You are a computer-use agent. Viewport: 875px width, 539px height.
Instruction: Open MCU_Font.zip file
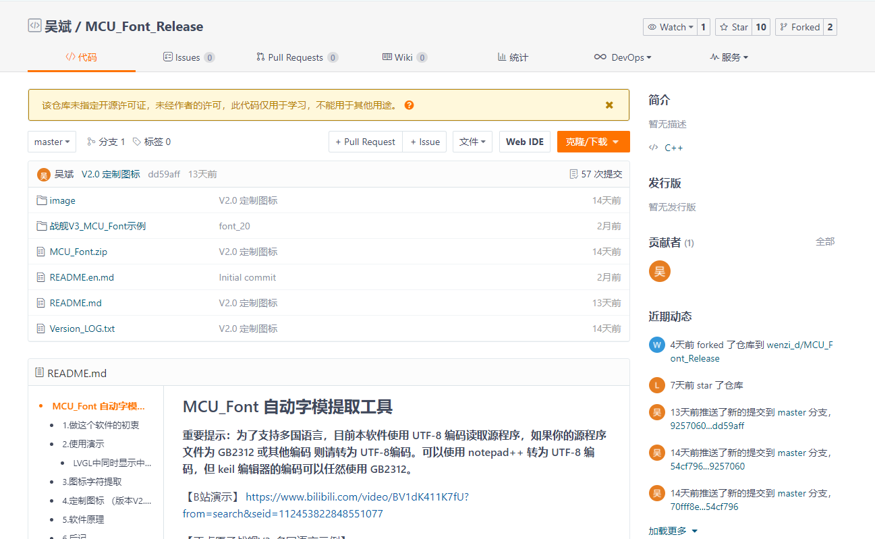[x=78, y=252]
